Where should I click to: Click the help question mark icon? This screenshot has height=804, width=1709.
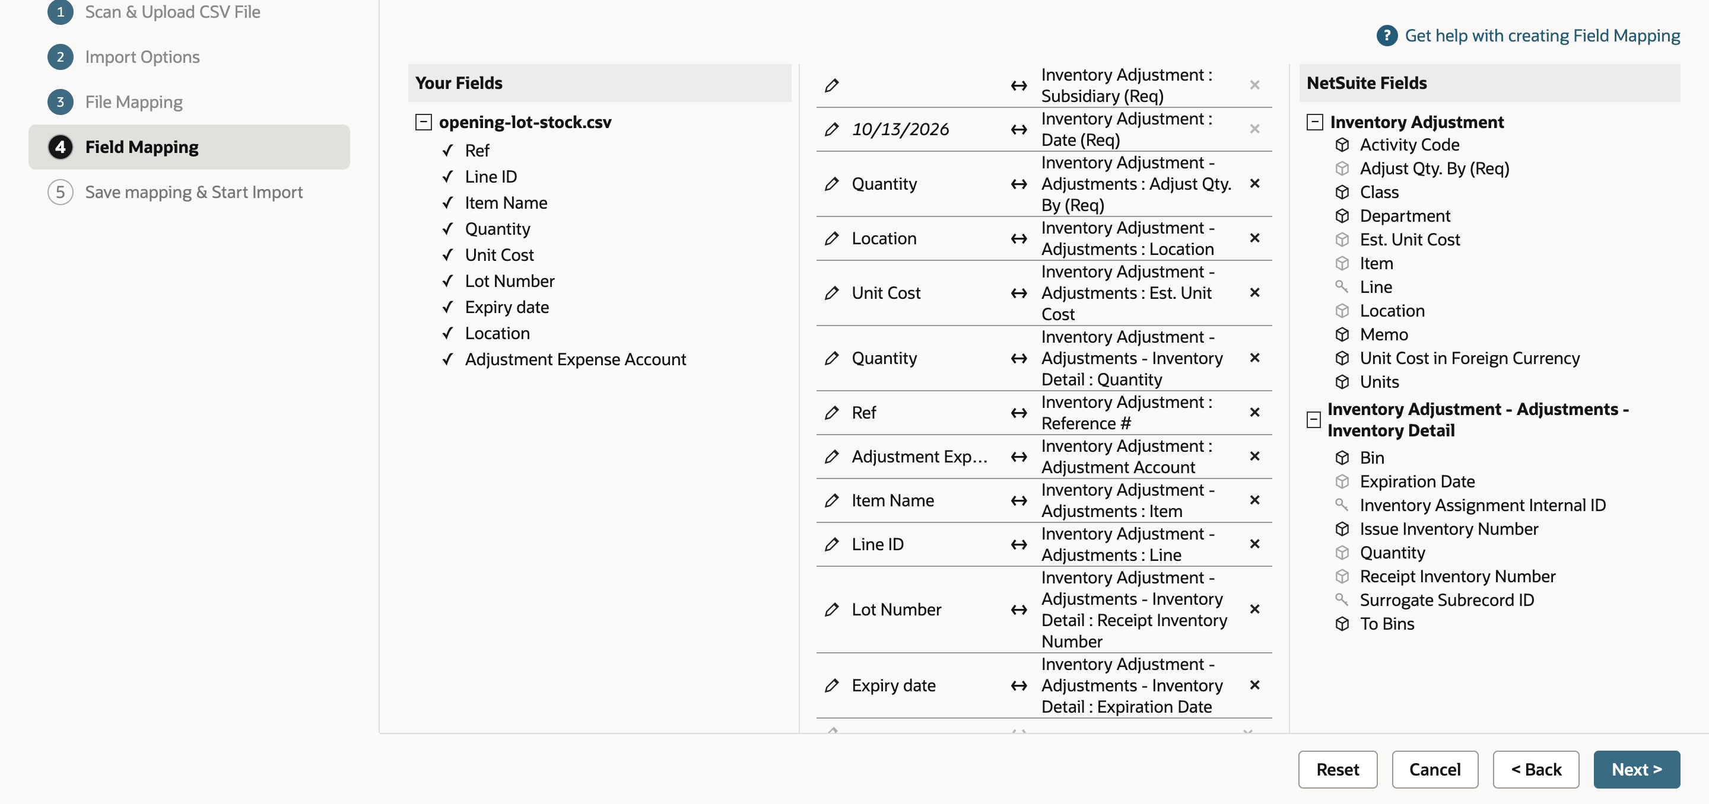pos(1387,36)
